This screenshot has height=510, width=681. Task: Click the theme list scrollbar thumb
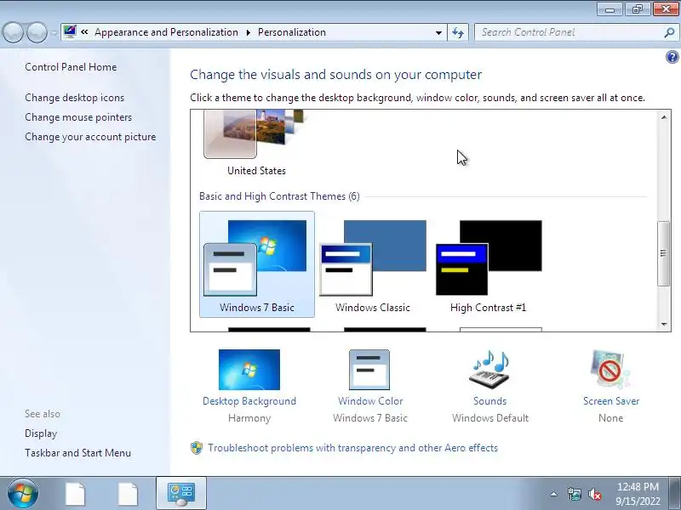point(664,253)
